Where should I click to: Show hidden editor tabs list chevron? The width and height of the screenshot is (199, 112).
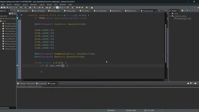(x=159, y=11)
